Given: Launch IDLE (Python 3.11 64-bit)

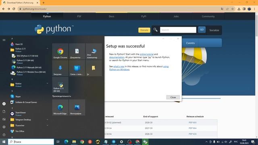Looking at the screenshot, I should click(27, 56).
